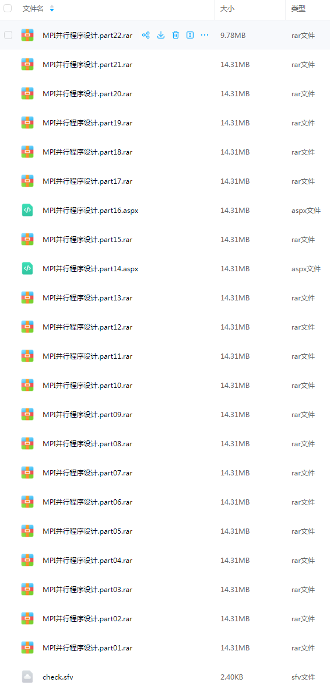Delete part22.rar with the trash icon
Image resolution: width=330 pixels, height=686 pixels.
click(175, 35)
